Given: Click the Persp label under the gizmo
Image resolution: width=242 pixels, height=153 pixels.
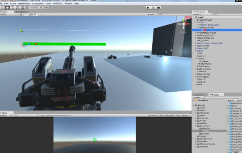Looking at the screenshot, I should (x=183, y=32).
